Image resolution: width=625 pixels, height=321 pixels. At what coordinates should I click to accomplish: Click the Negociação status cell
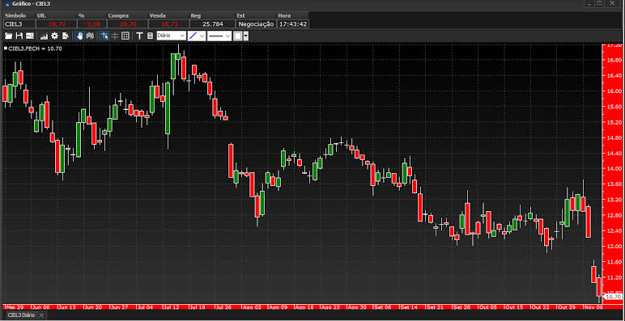click(x=256, y=24)
